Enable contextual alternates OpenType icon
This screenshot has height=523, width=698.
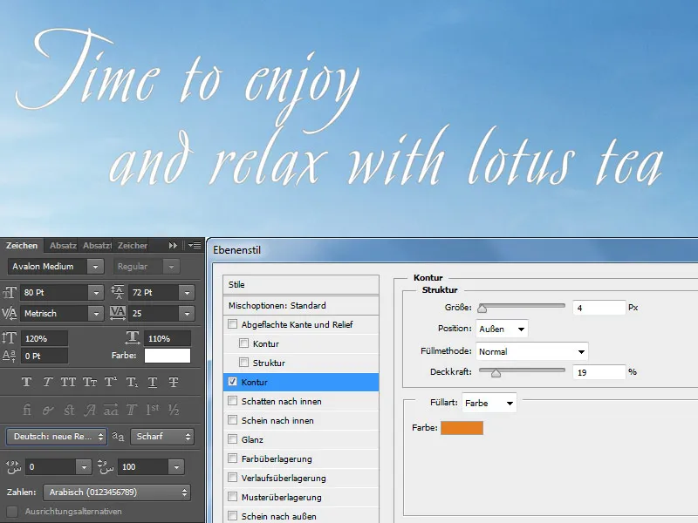pos(48,410)
